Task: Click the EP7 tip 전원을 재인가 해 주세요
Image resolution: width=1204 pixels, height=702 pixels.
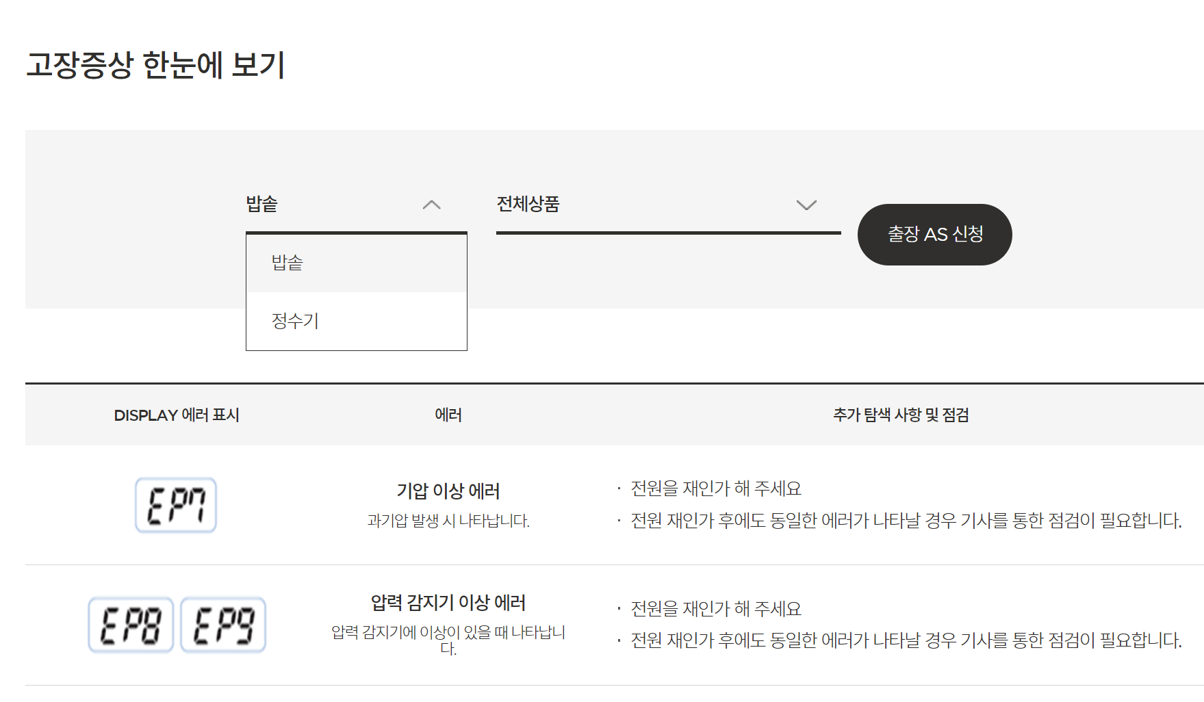Action: click(x=716, y=489)
